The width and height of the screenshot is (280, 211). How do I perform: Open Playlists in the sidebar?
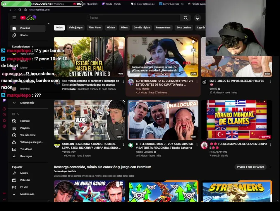[28, 128]
